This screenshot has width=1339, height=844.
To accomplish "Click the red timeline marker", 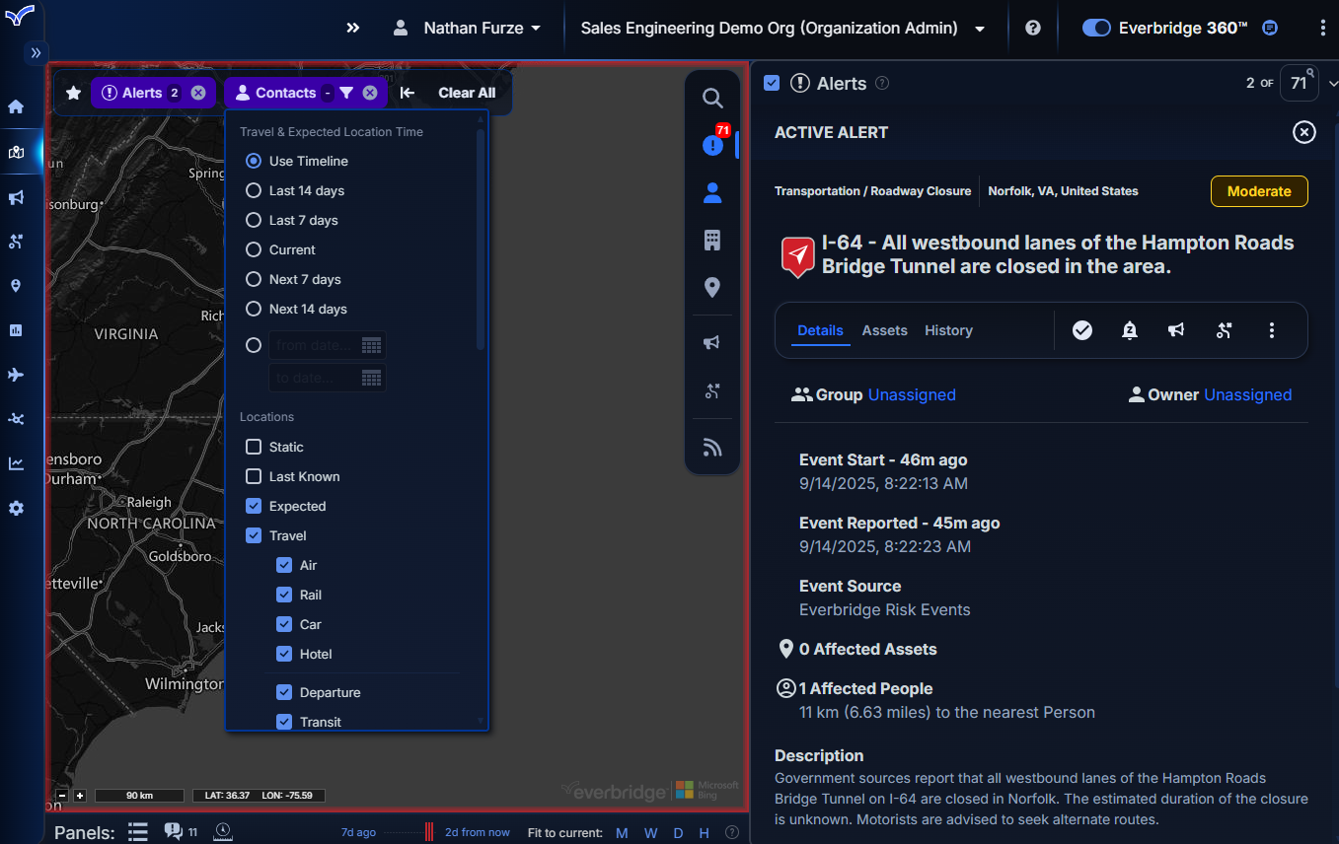I will pos(429,832).
